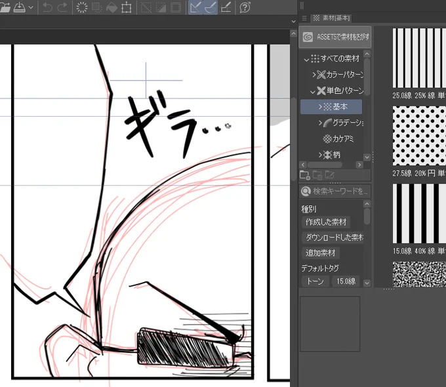Select the 25.0線 25% line tone thumbnail

[x=419, y=58]
